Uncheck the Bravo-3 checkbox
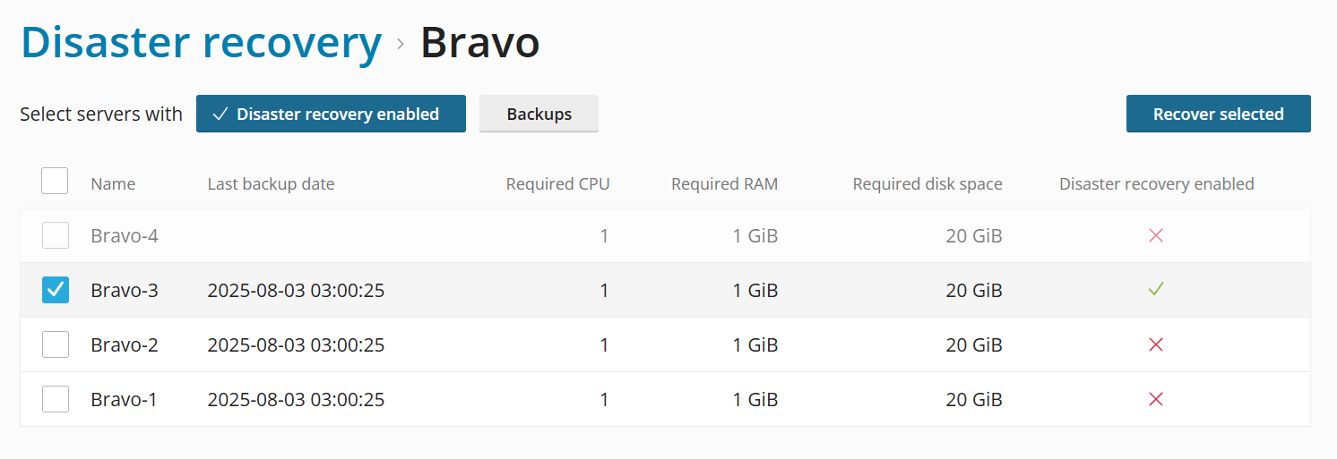The width and height of the screenshot is (1337, 459). pyautogui.click(x=56, y=290)
